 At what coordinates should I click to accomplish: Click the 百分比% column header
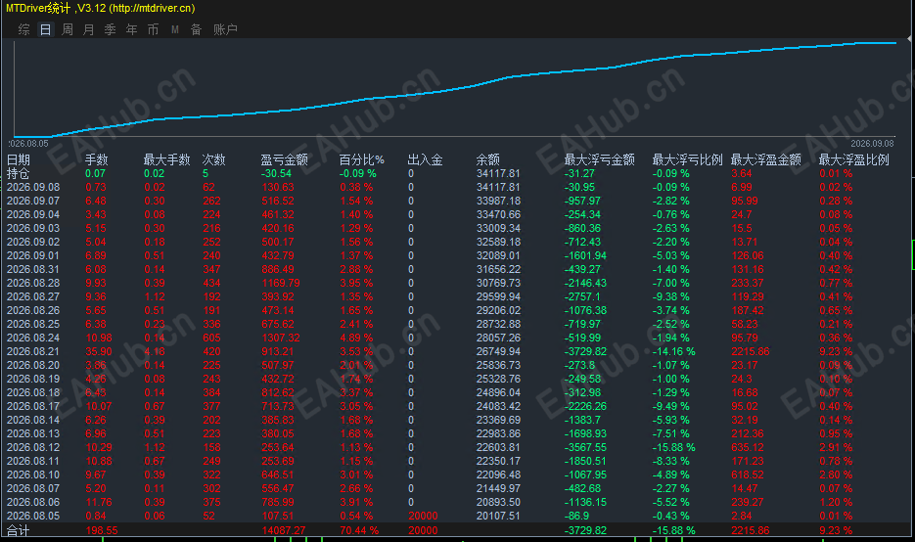point(362,159)
